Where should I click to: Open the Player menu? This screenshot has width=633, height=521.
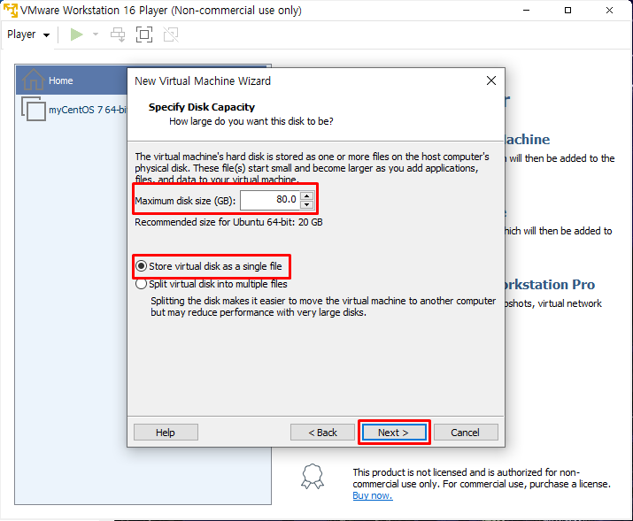[28, 34]
